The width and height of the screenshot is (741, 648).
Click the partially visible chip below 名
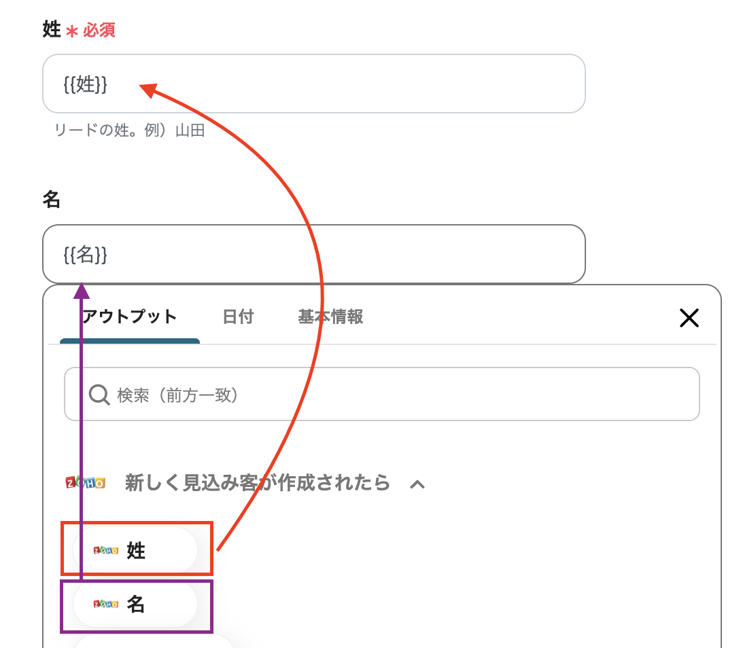153,642
